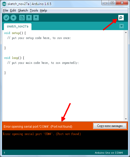The image size is (130, 157).
Task: Click the 'put your setup code here' comment
Action: click(39, 38)
